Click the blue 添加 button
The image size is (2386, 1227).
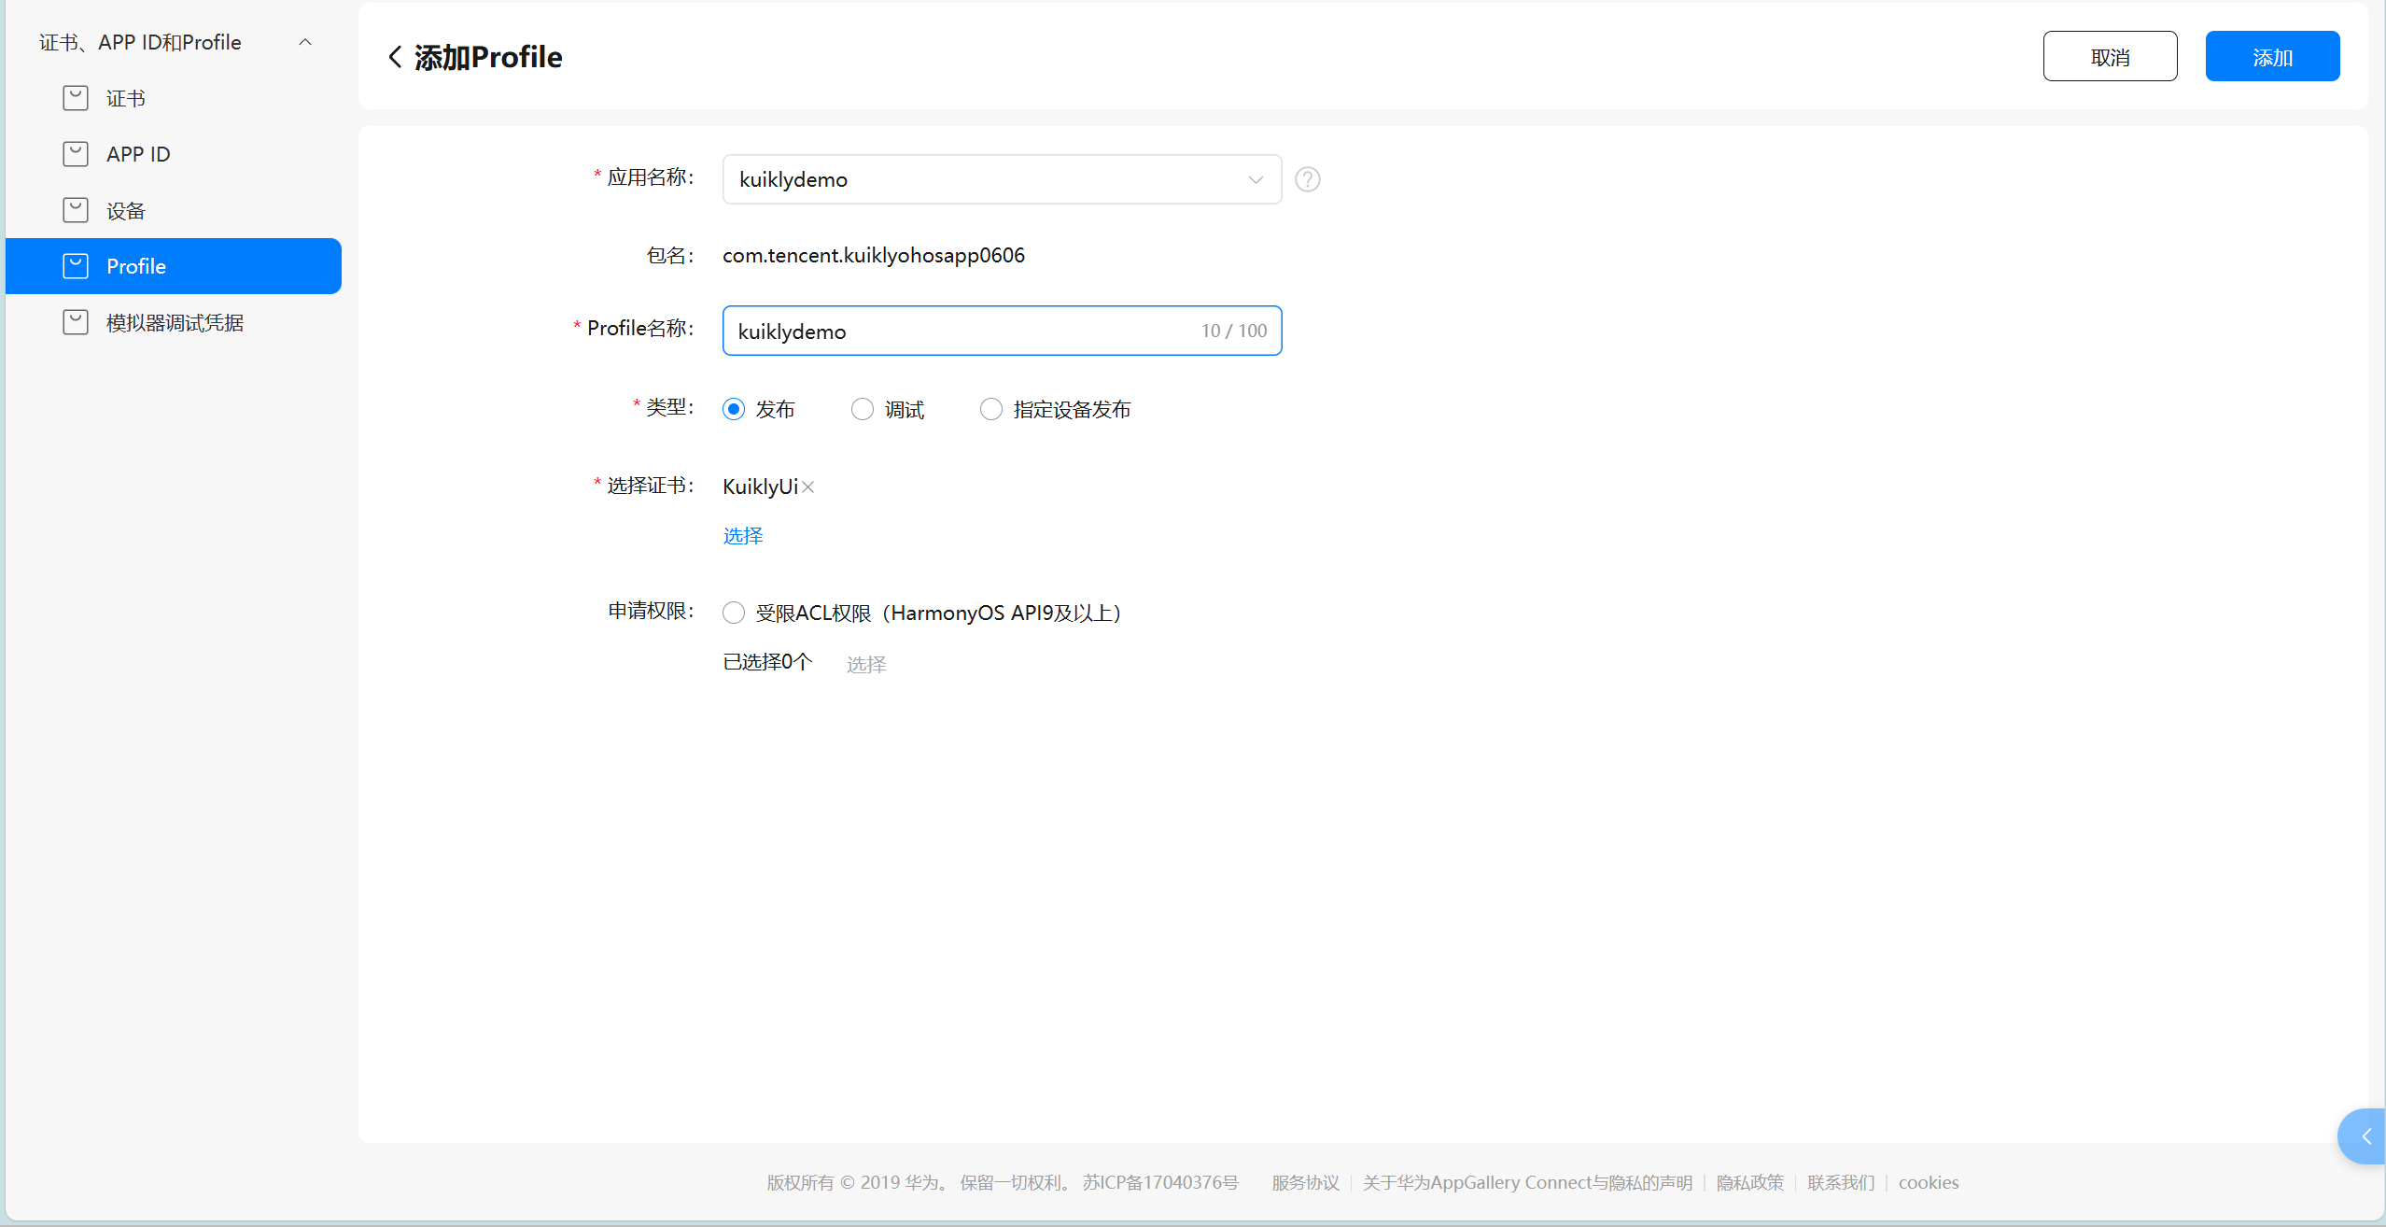[x=2271, y=57]
